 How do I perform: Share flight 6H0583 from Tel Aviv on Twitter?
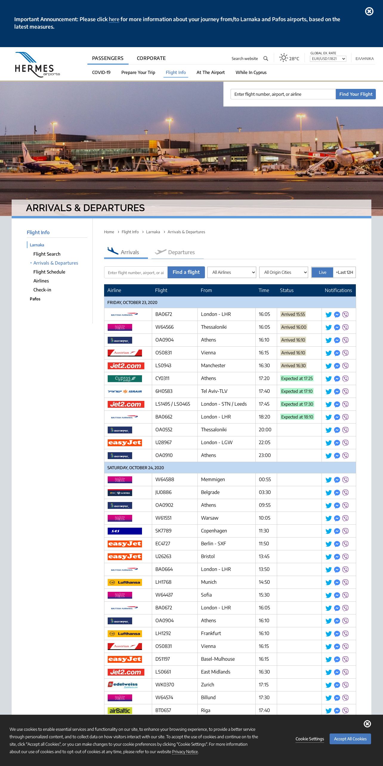coord(329,391)
